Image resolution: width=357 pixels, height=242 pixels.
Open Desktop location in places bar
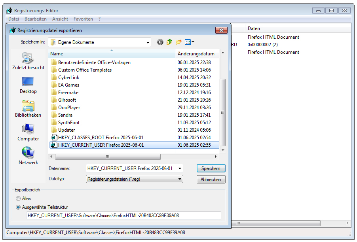click(x=28, y=85)
